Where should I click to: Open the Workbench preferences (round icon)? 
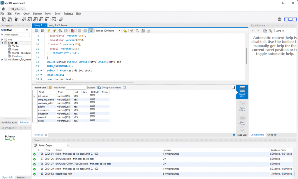coord(279,19)
